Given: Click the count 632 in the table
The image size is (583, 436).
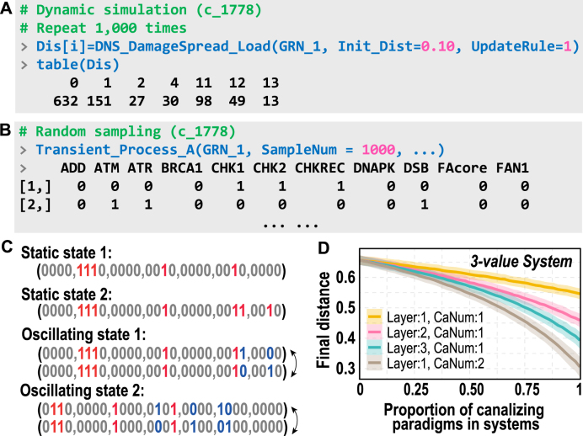Looking at the screenshot, I should [x=66, y=101].
